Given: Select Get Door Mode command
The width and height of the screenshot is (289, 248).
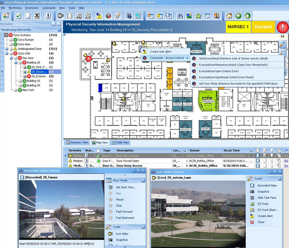Looking at the screenshot, I should click(238, 83).
